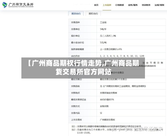Screen dimensions: 167x136
Task: Switch to the 期权合约 tab
Action: 93,14
